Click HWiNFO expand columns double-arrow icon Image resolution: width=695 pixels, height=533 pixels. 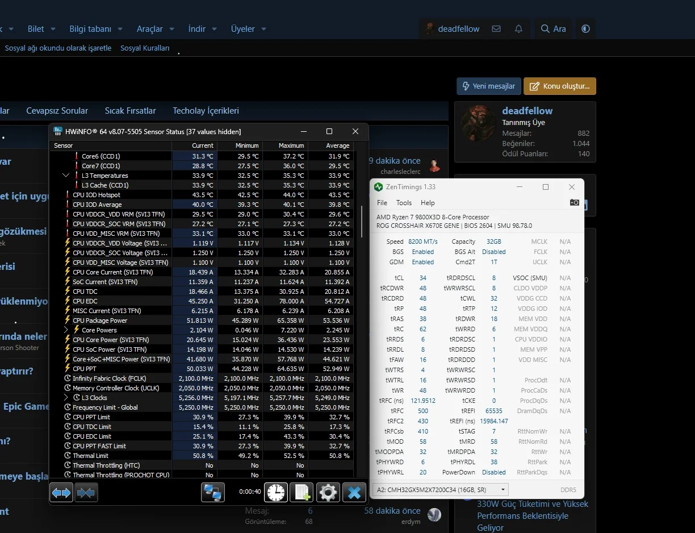[x=61, y=492]
